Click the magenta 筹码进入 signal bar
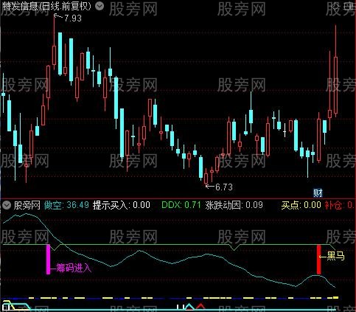The height and width of the screenshot is (312, 356). click(49, 259)
